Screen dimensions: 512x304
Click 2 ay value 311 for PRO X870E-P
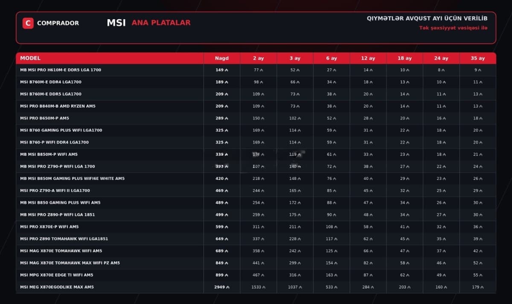coord(258,227)
